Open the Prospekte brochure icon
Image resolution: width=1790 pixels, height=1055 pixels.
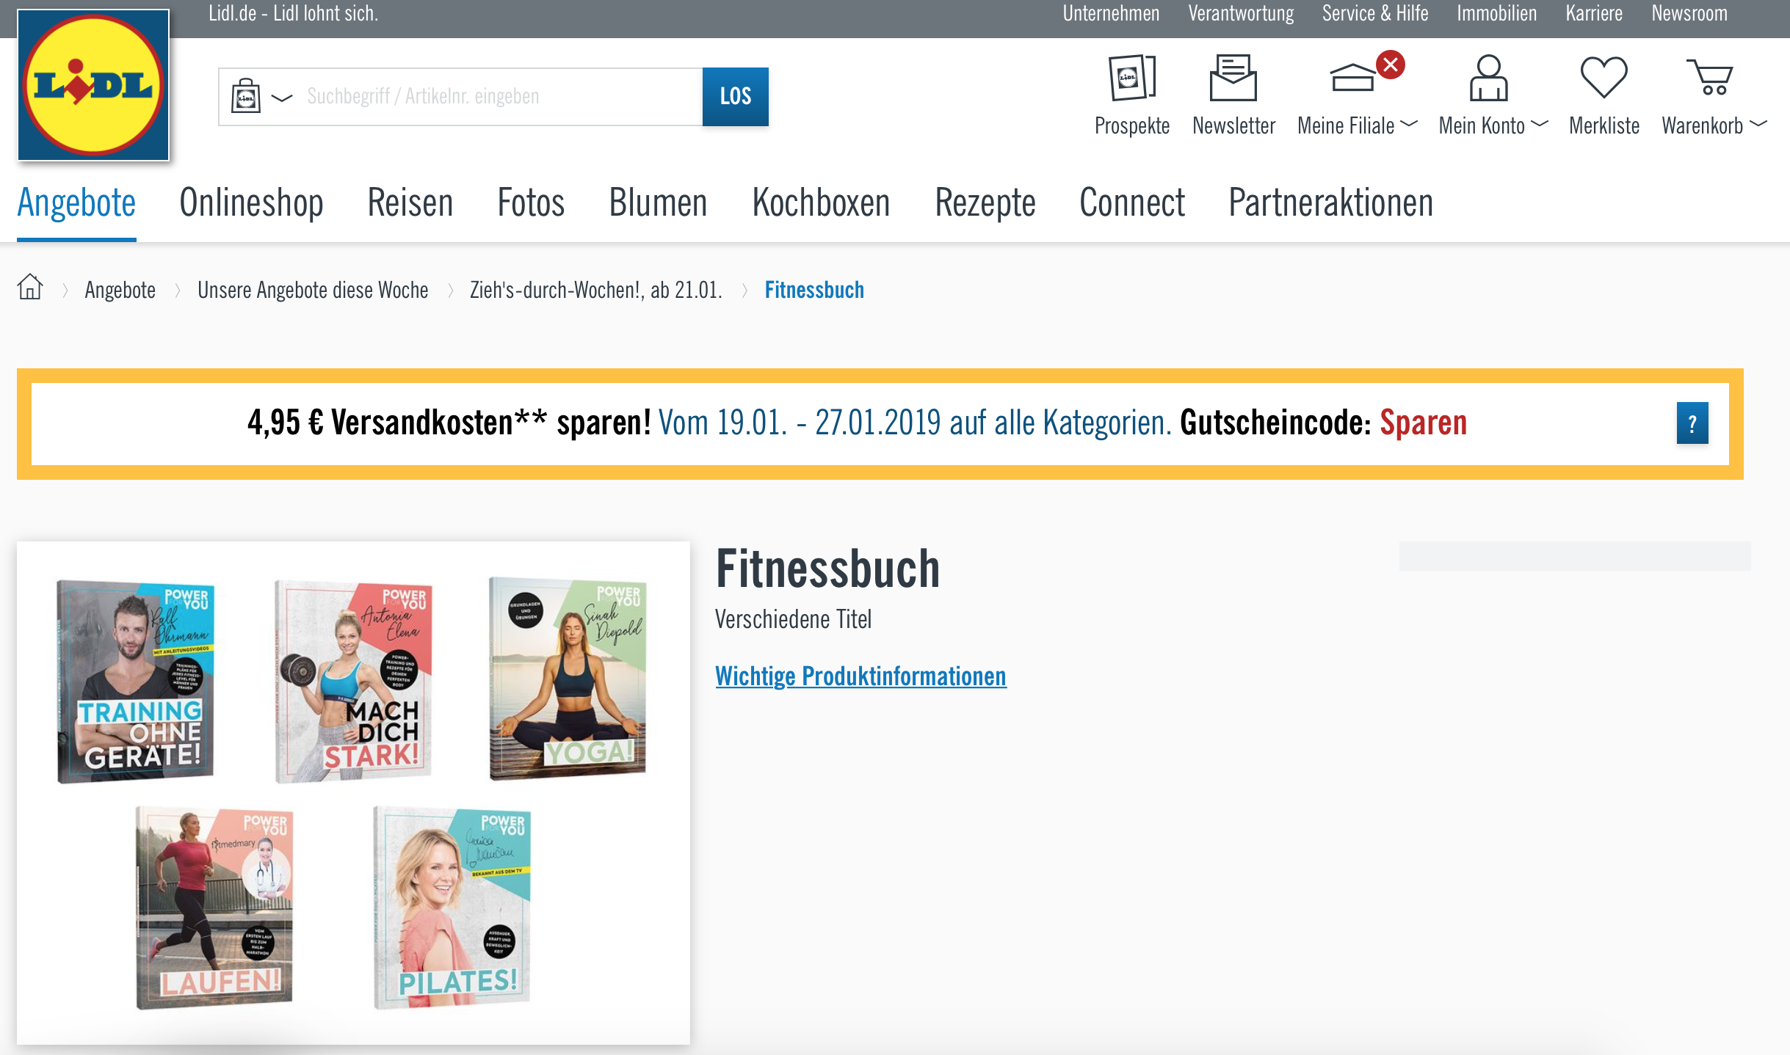1131,78
